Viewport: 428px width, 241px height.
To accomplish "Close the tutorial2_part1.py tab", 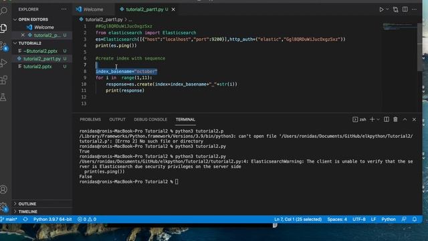I will coord(173,9).
